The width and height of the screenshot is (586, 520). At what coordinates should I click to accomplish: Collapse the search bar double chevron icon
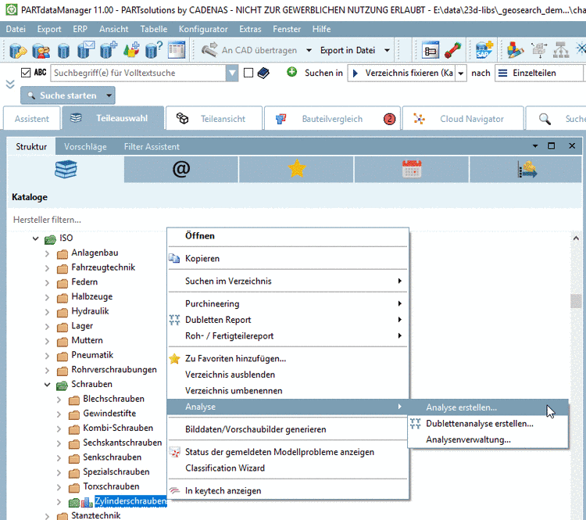point(10,84)
